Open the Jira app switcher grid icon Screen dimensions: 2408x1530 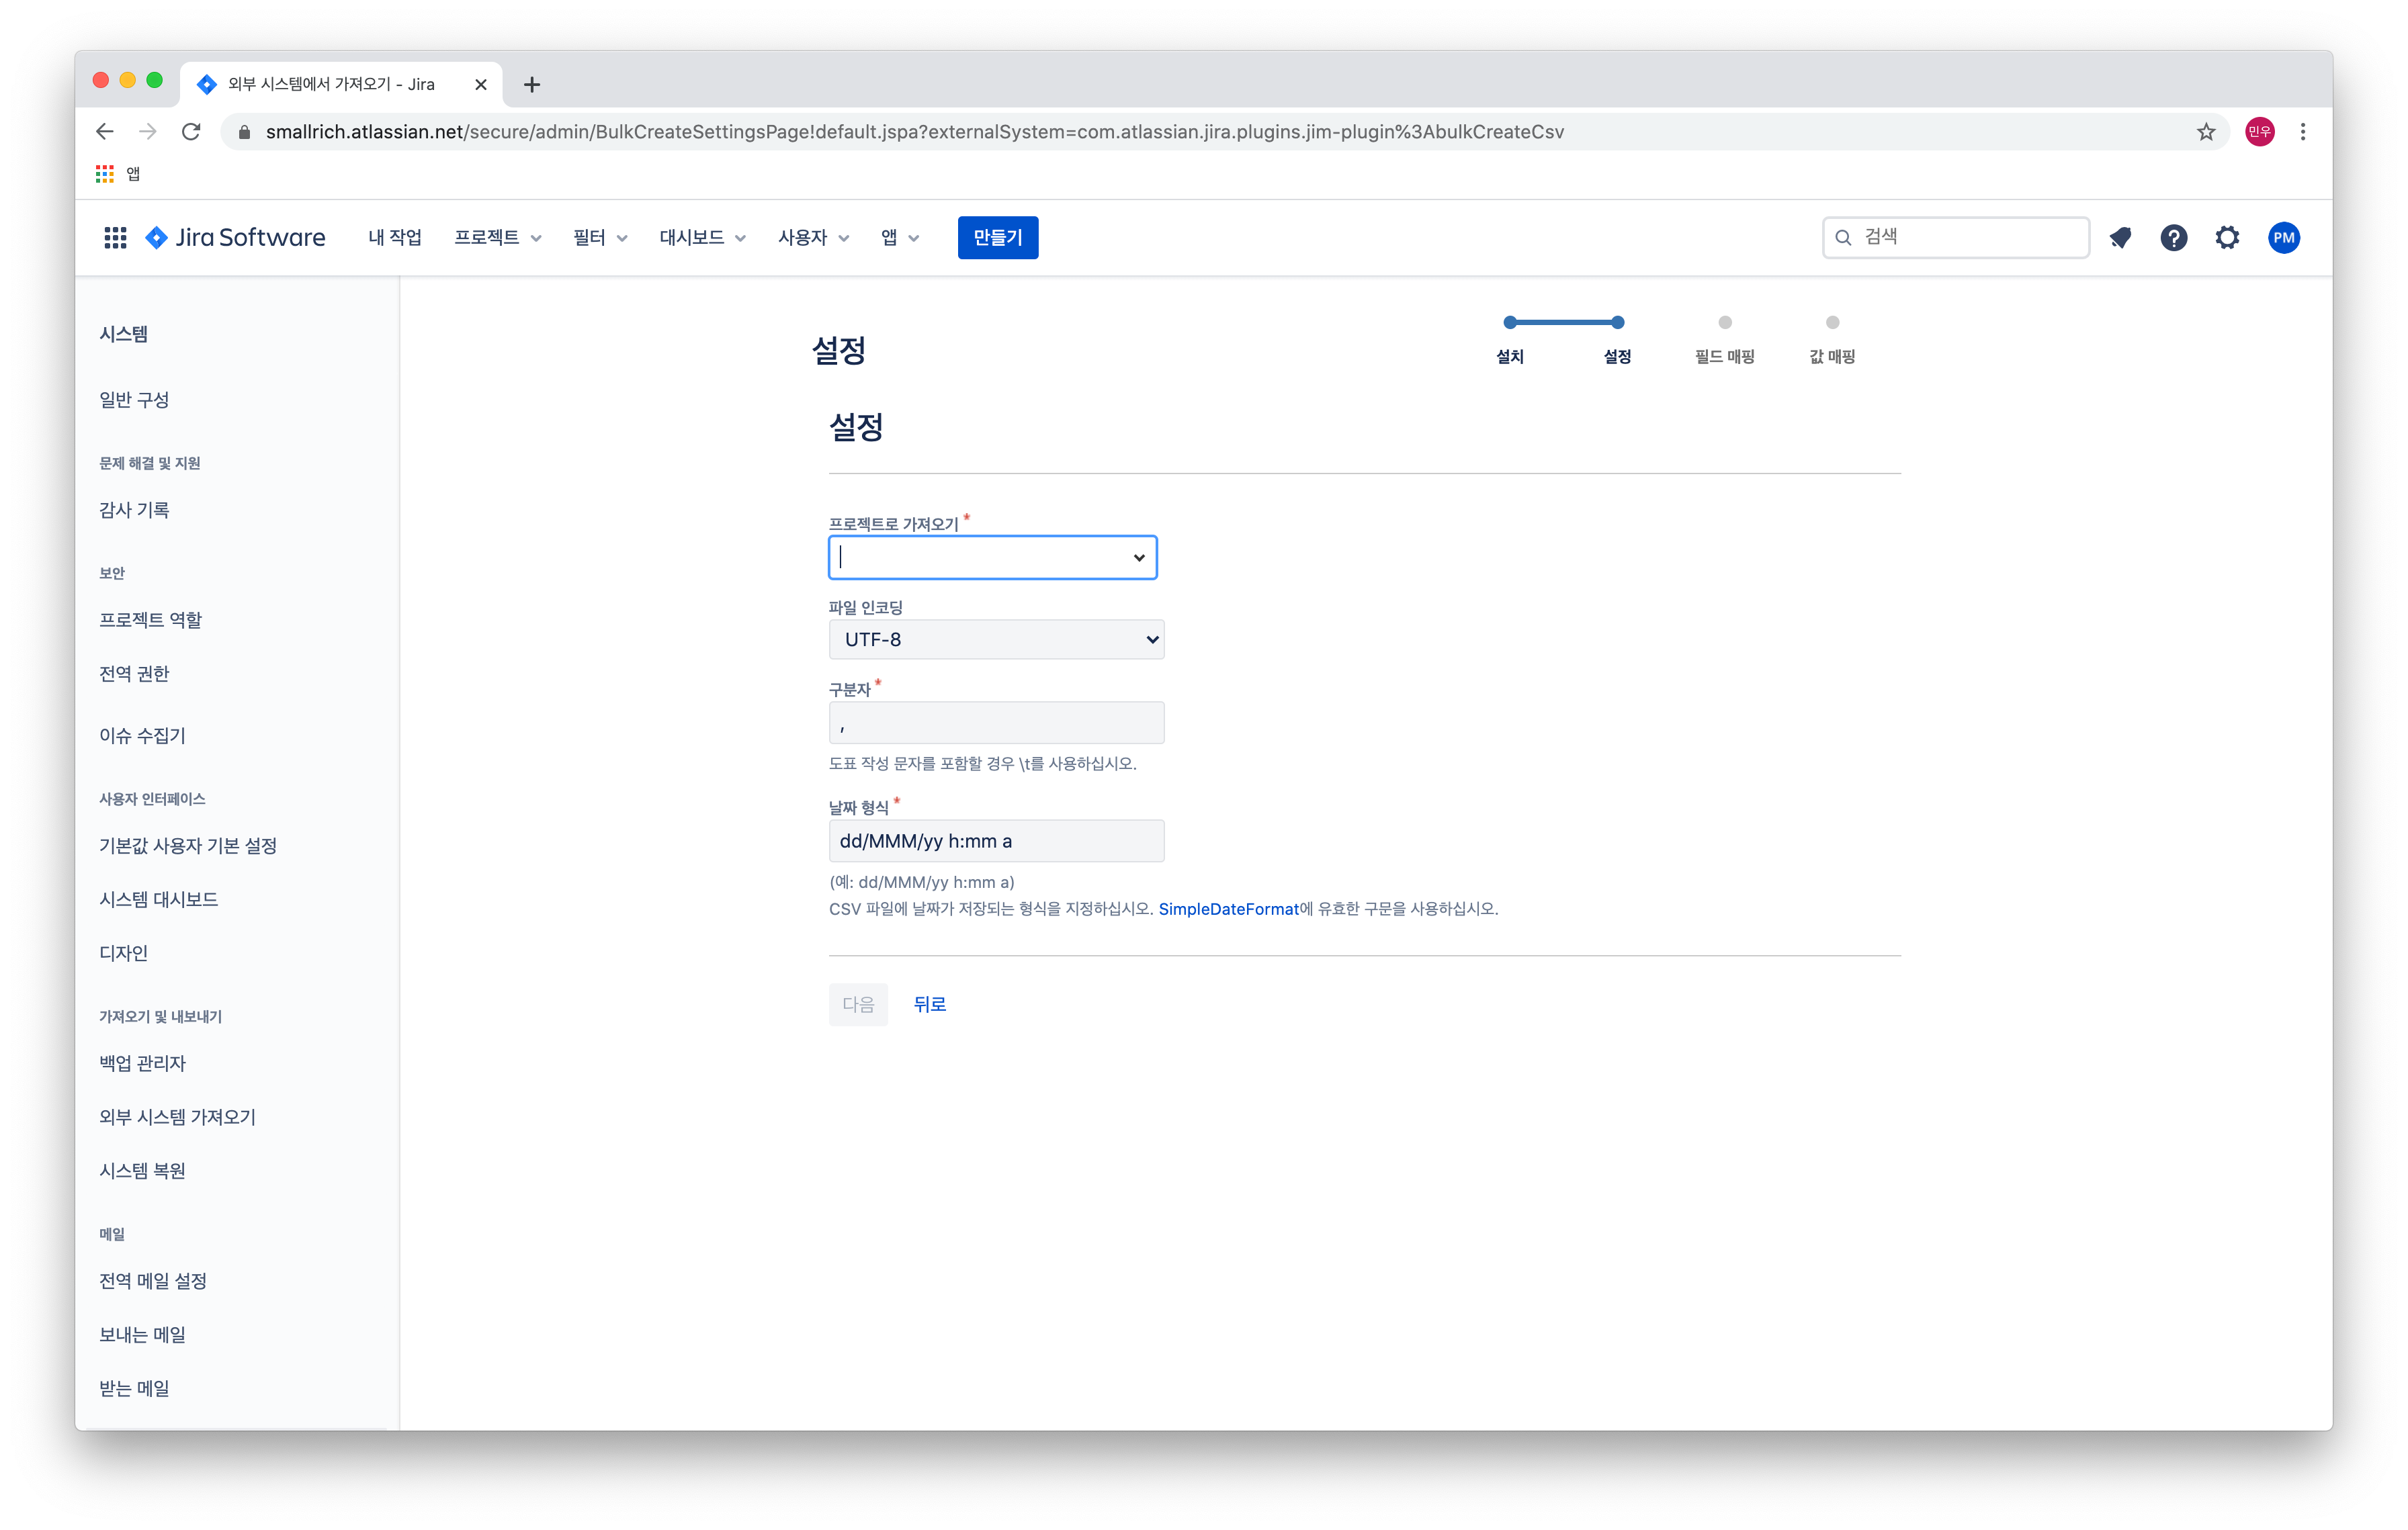115,237
